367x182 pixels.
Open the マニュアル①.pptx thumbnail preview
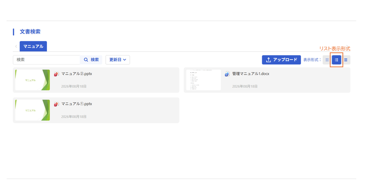click(x=32, y=110)
